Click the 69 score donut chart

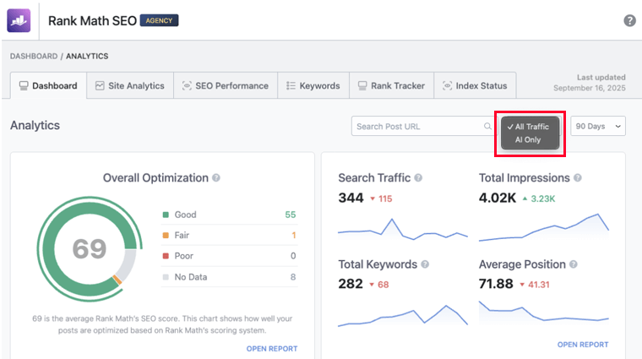pyautogui.click(x=90, y=249)
